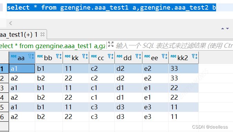Select row number 2 header
Viewport: 233px width, 132px height.
(x=4, y=78)
